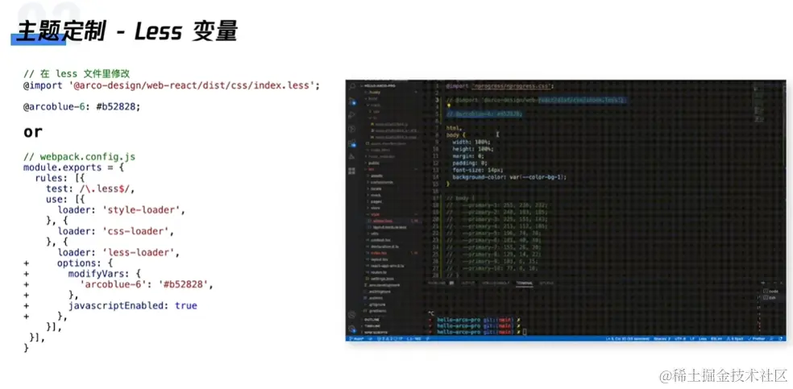The height and width of the screenshot is (389, 793).
Task: Open the Manage gear icon in activity bar
Action: pyautogui.click(x=352, y=329)
